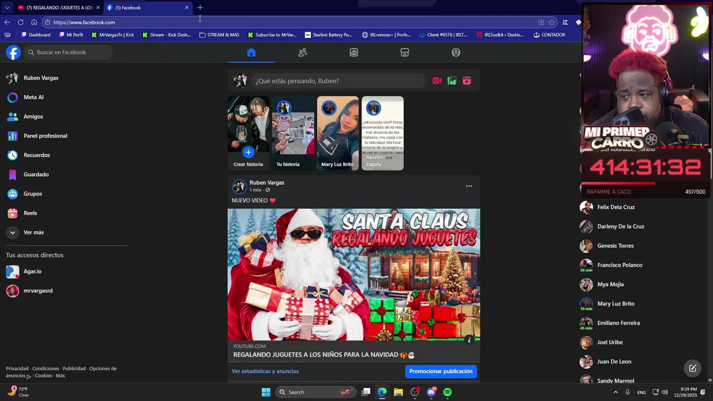Image resolution: width=713 pixels, height=401 pixels.
Task: Create a reel from composer icon
Action: pos(467,81)
